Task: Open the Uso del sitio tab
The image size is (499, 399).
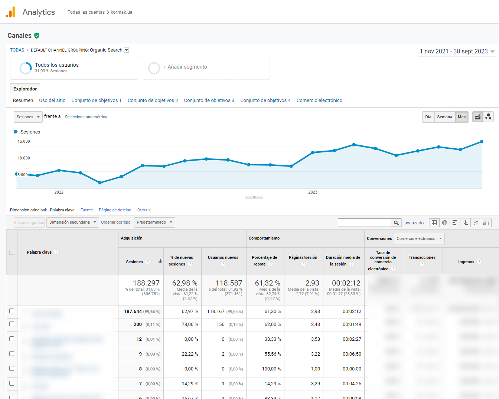Action: point(52,100)
